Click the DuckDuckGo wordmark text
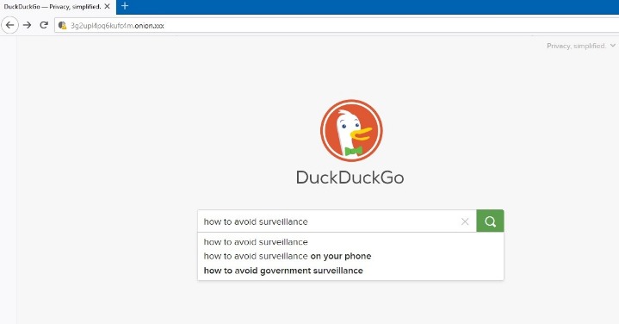The width and height of the screenshot is (619, 324). pyautogui.click(x=350, y=178)
